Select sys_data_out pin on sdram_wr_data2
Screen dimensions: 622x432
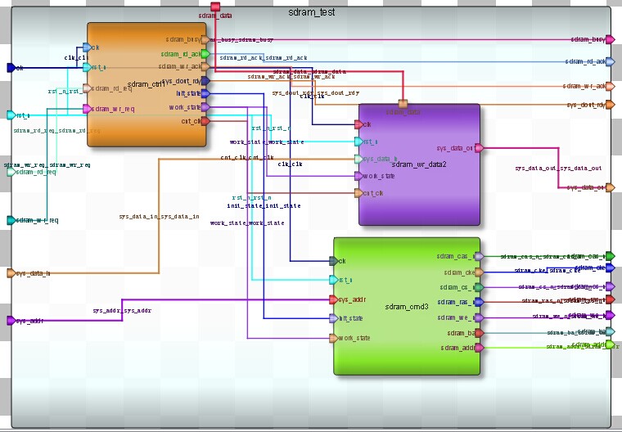(x=480, y=148)
